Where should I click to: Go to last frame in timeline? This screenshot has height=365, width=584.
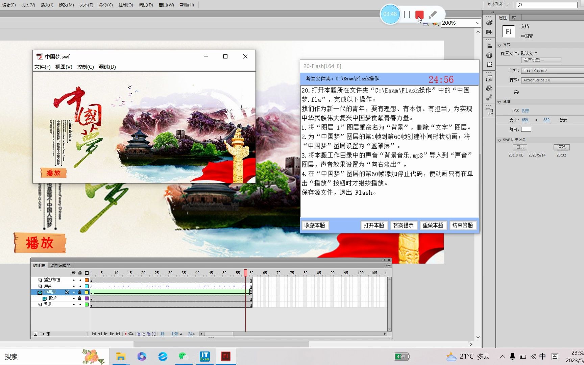pyautogui.click(x=118, y=334)
